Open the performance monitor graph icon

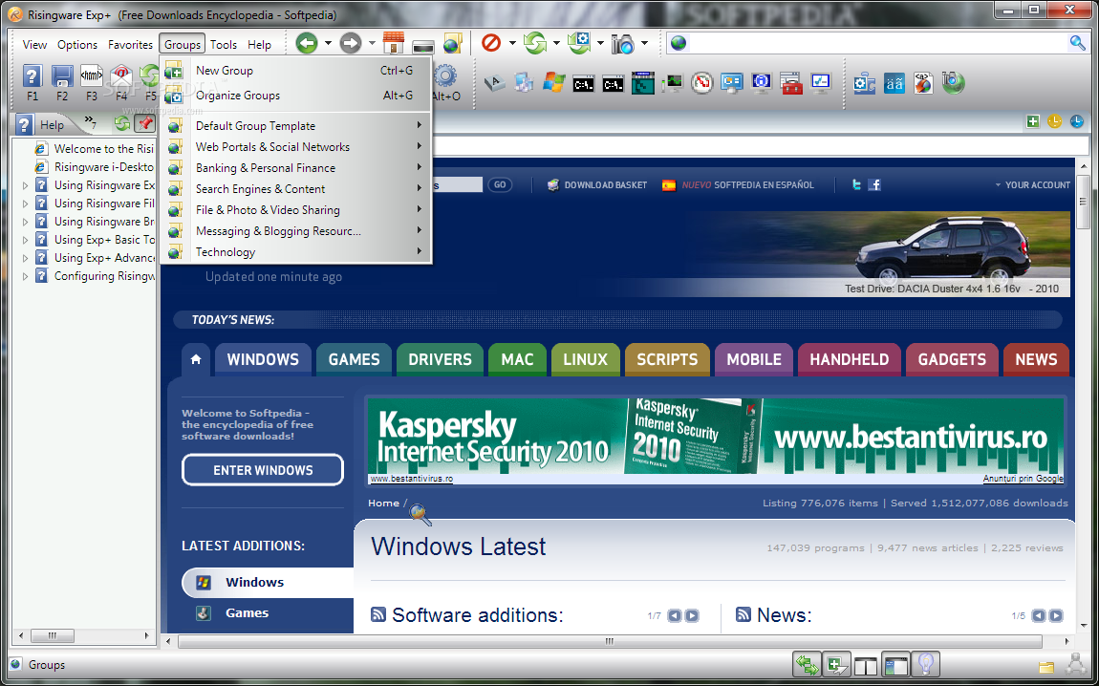coord(673,83)
